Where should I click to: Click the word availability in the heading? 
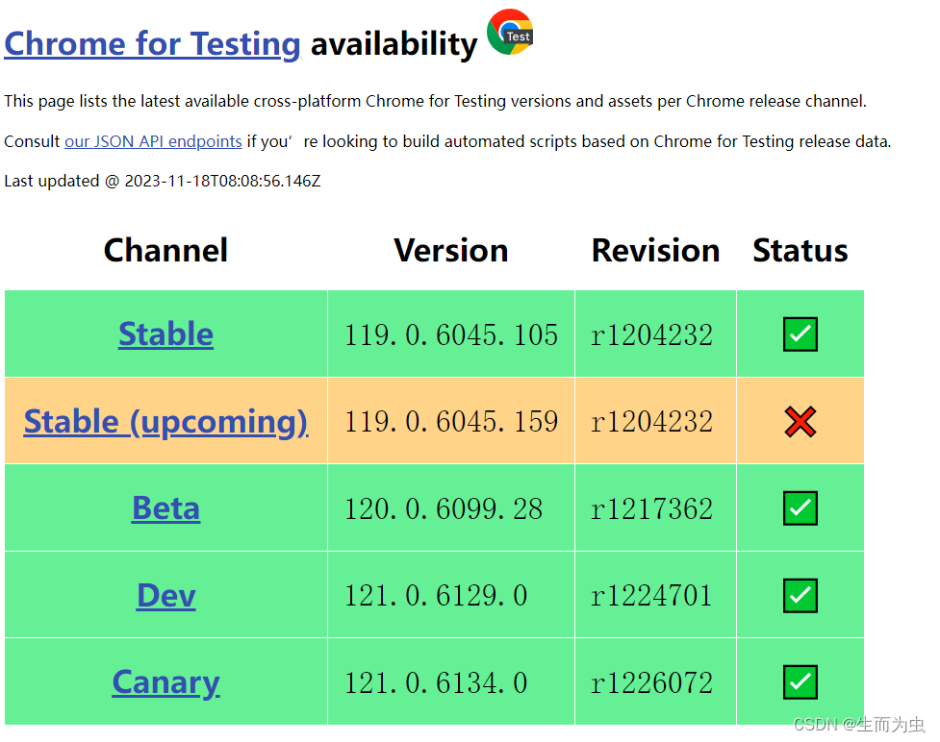[394, 44]
